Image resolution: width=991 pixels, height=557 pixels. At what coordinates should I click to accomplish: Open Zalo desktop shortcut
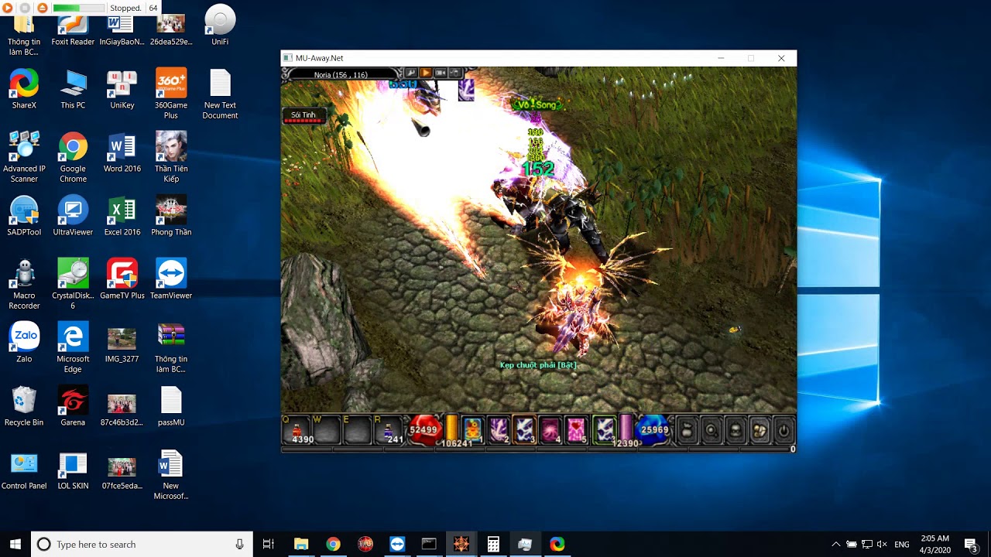coord(24,343)
